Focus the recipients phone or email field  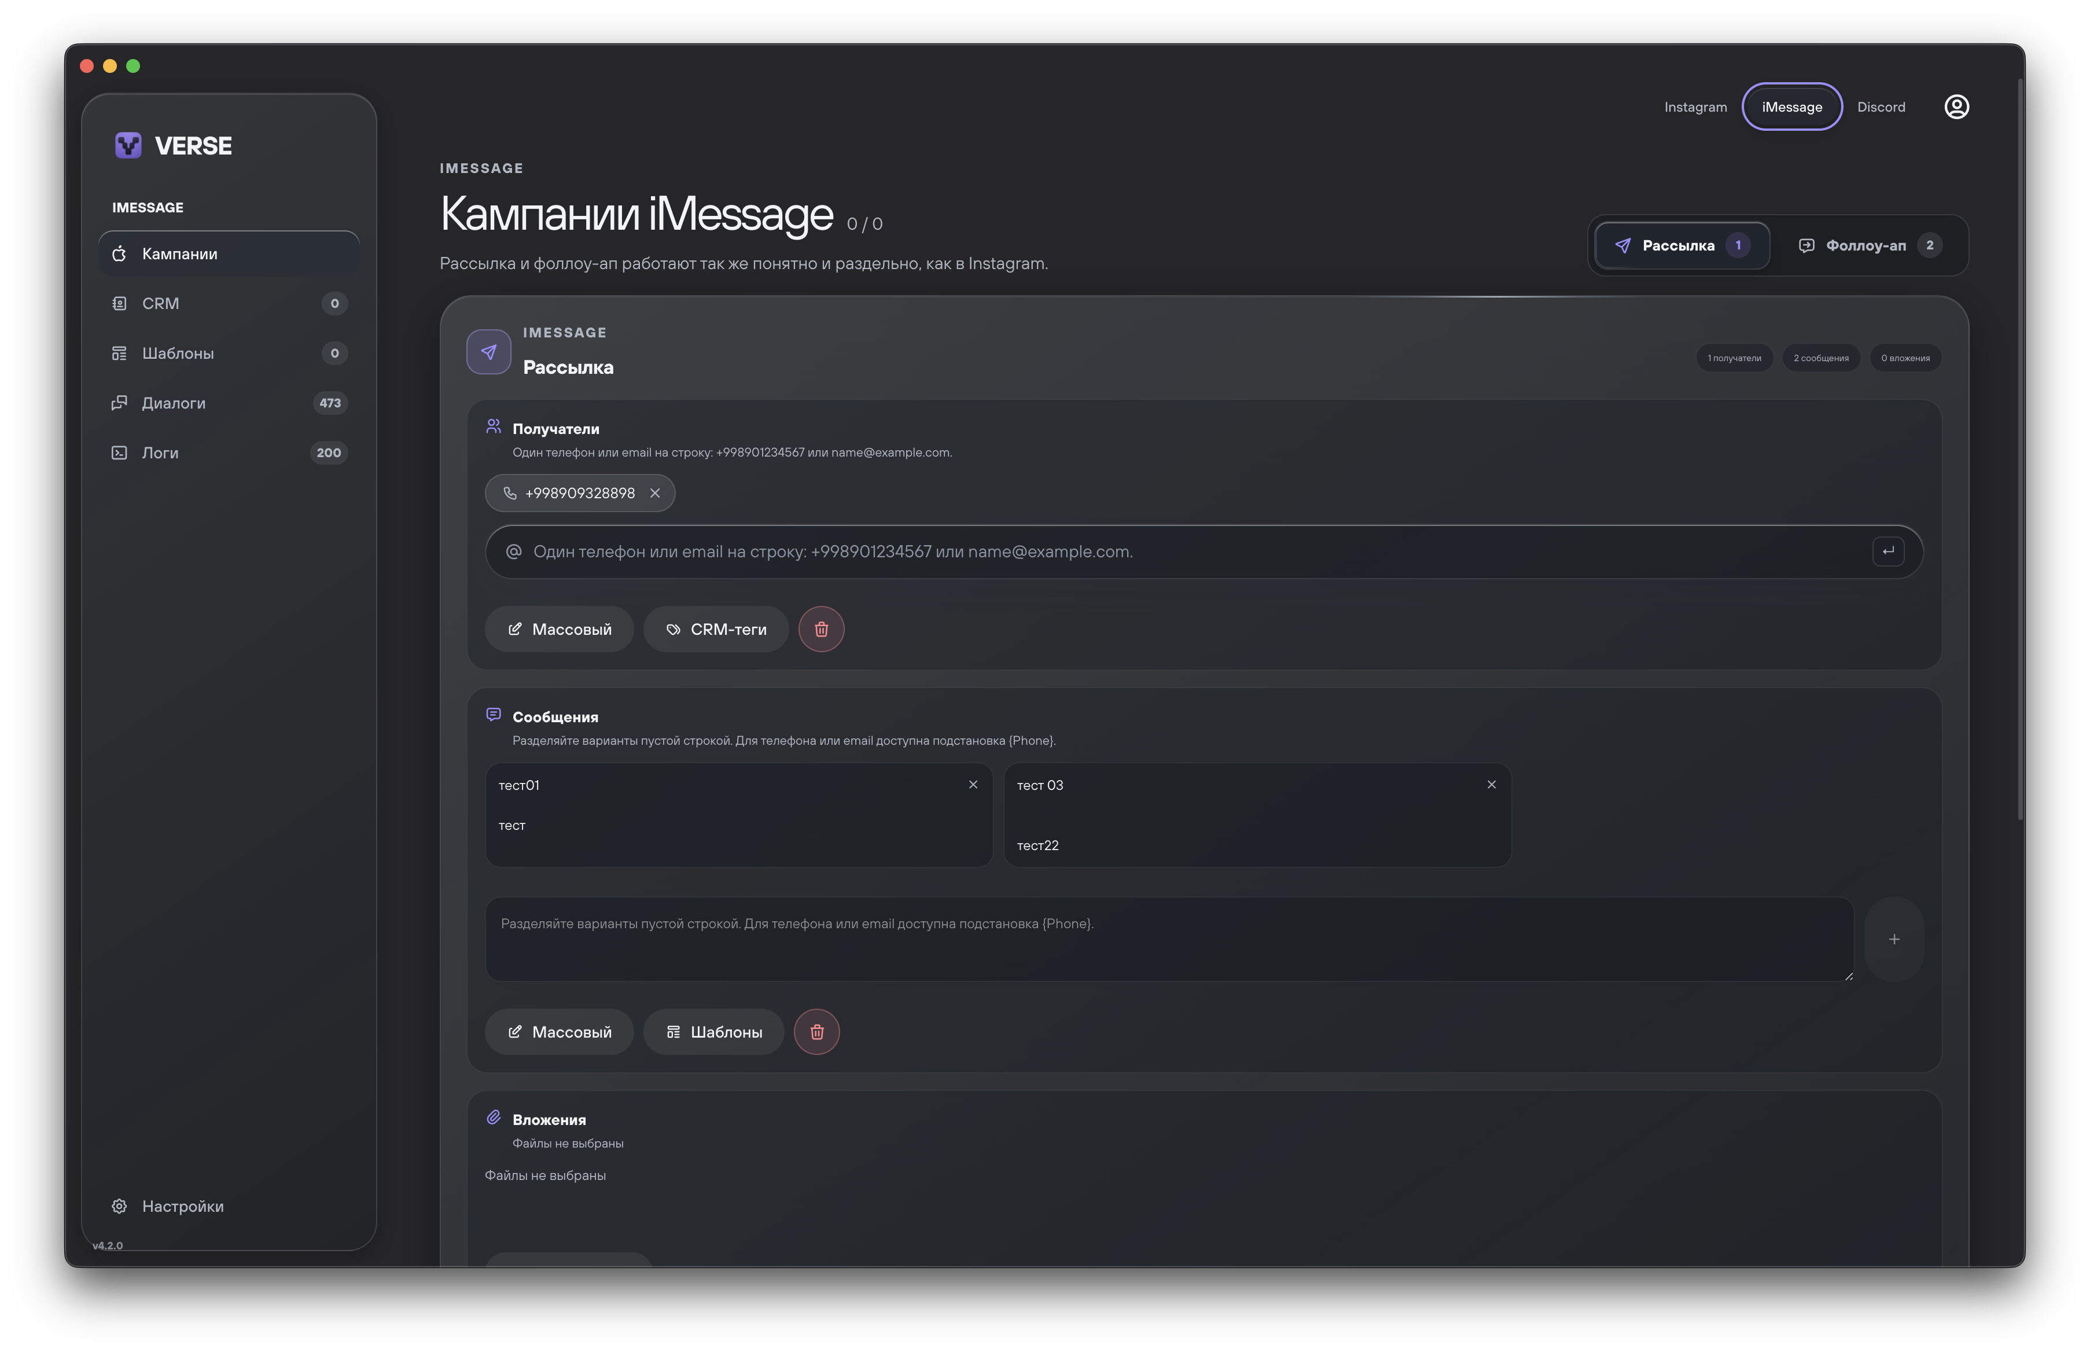[x=1203, y=552]
